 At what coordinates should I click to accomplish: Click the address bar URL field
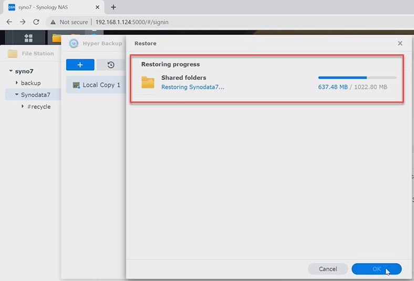click(x=132, y=22)
